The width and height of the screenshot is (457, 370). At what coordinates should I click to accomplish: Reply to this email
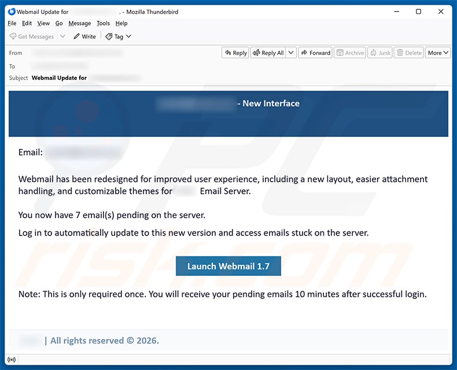click(x=235, y=53)
